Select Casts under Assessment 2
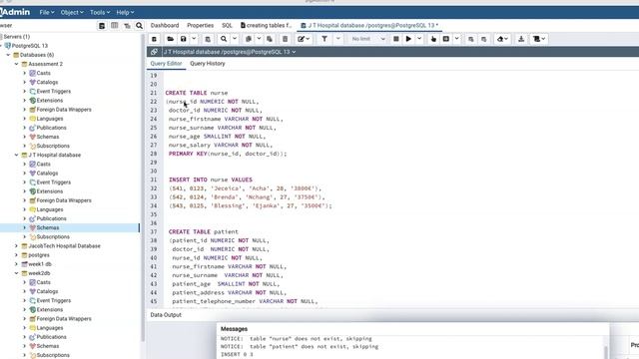Image resolution: width=639 pixels, height=359 pixels. (x=43, y=73)
